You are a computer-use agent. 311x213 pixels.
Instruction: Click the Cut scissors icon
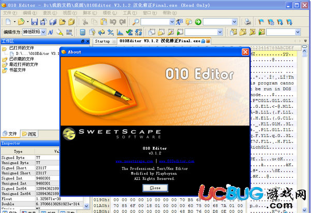pyautogui.click(x=85, y=22)
